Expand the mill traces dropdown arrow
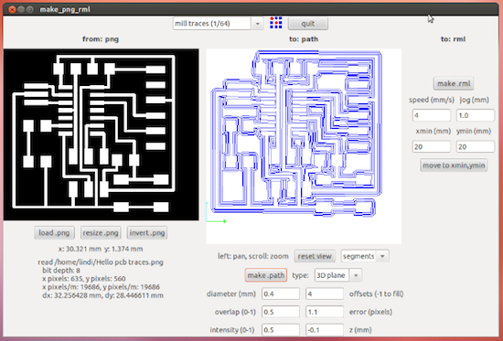The image size is (503, 341). click(257, 24)
